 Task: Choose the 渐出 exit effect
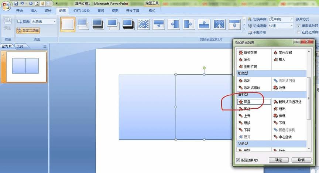click(279, 109)
